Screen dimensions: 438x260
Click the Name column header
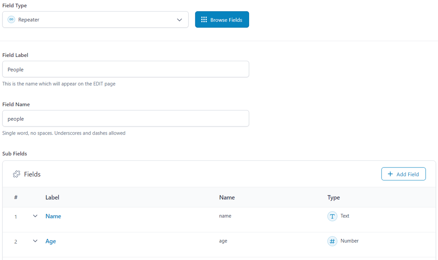(227, 197)
